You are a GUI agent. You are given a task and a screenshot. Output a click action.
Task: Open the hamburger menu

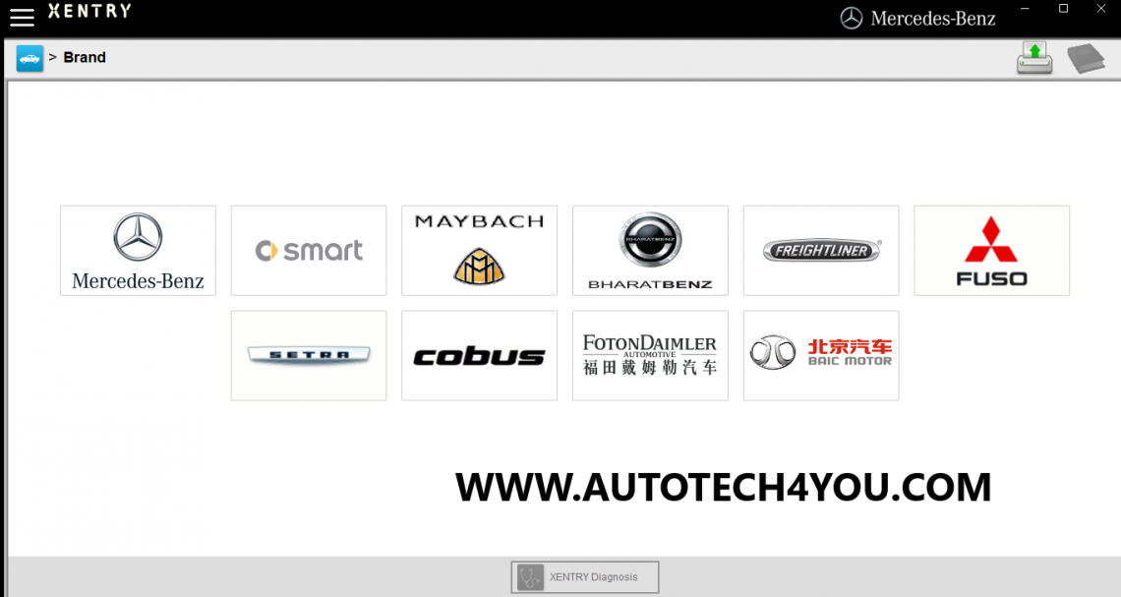click(x=22, y=17)
